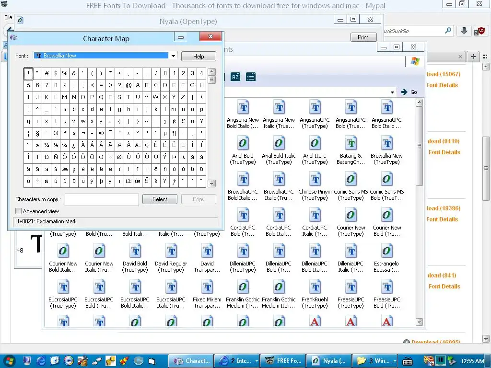Open a new browser tab with plus

(x=473, y=57)
